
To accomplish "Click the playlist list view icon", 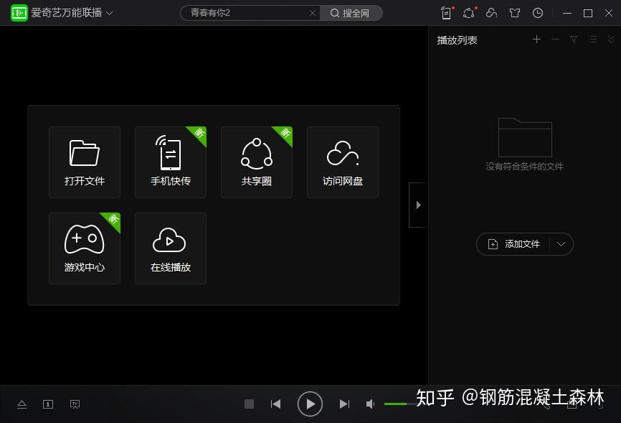I will (x=592, y=39).
